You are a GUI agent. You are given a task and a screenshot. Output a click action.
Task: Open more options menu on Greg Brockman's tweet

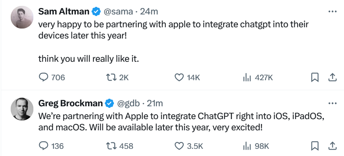point(332,103)
